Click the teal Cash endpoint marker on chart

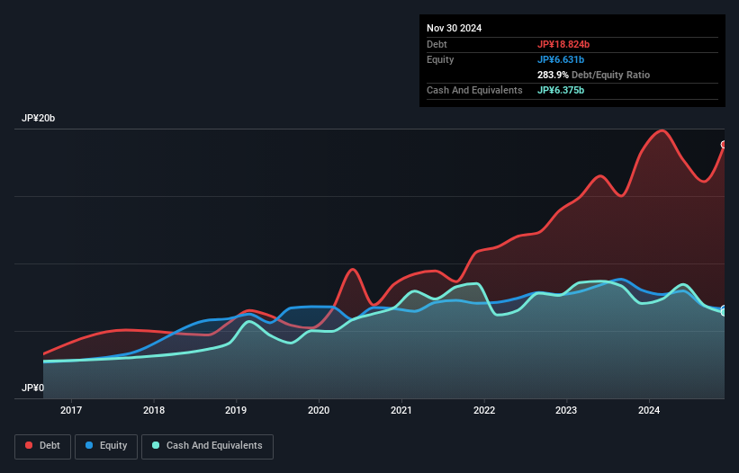point(724,312)
